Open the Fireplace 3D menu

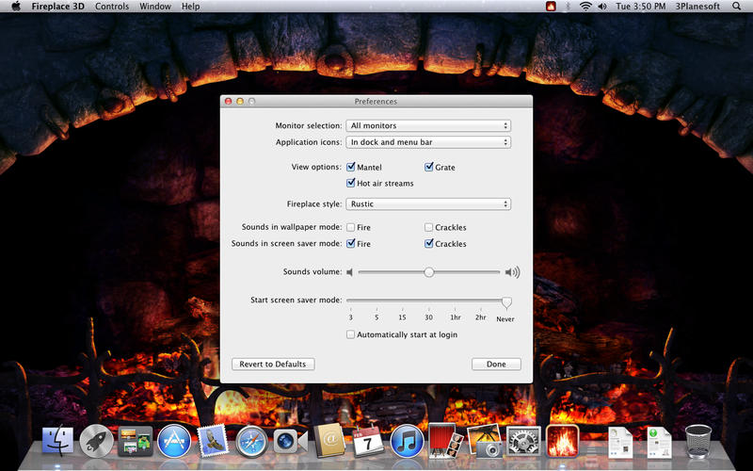pos(57,7)
